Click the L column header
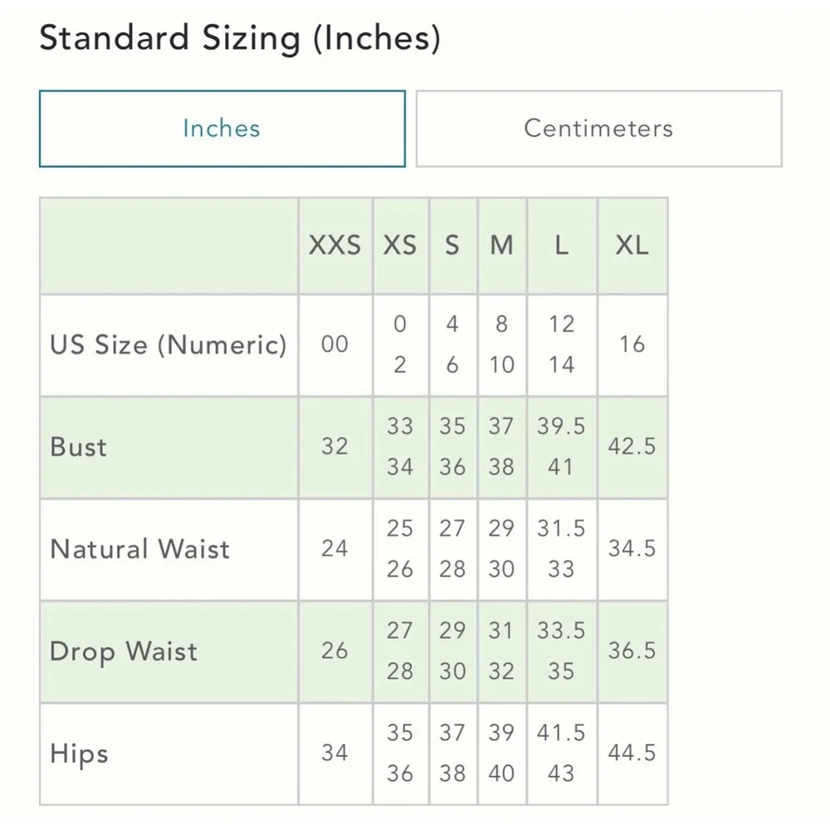Screen dimensions: 830x830 point(561,246)
